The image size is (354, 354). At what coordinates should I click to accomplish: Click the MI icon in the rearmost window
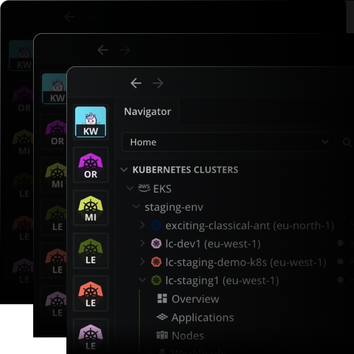(23, 142)
